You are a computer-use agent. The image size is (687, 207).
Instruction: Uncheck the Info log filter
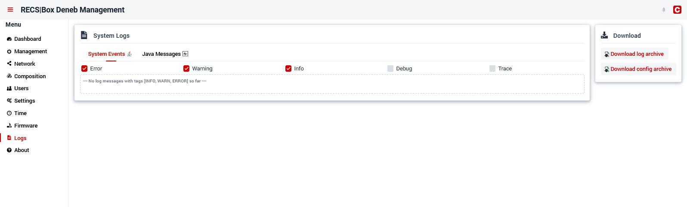(288, 68)
